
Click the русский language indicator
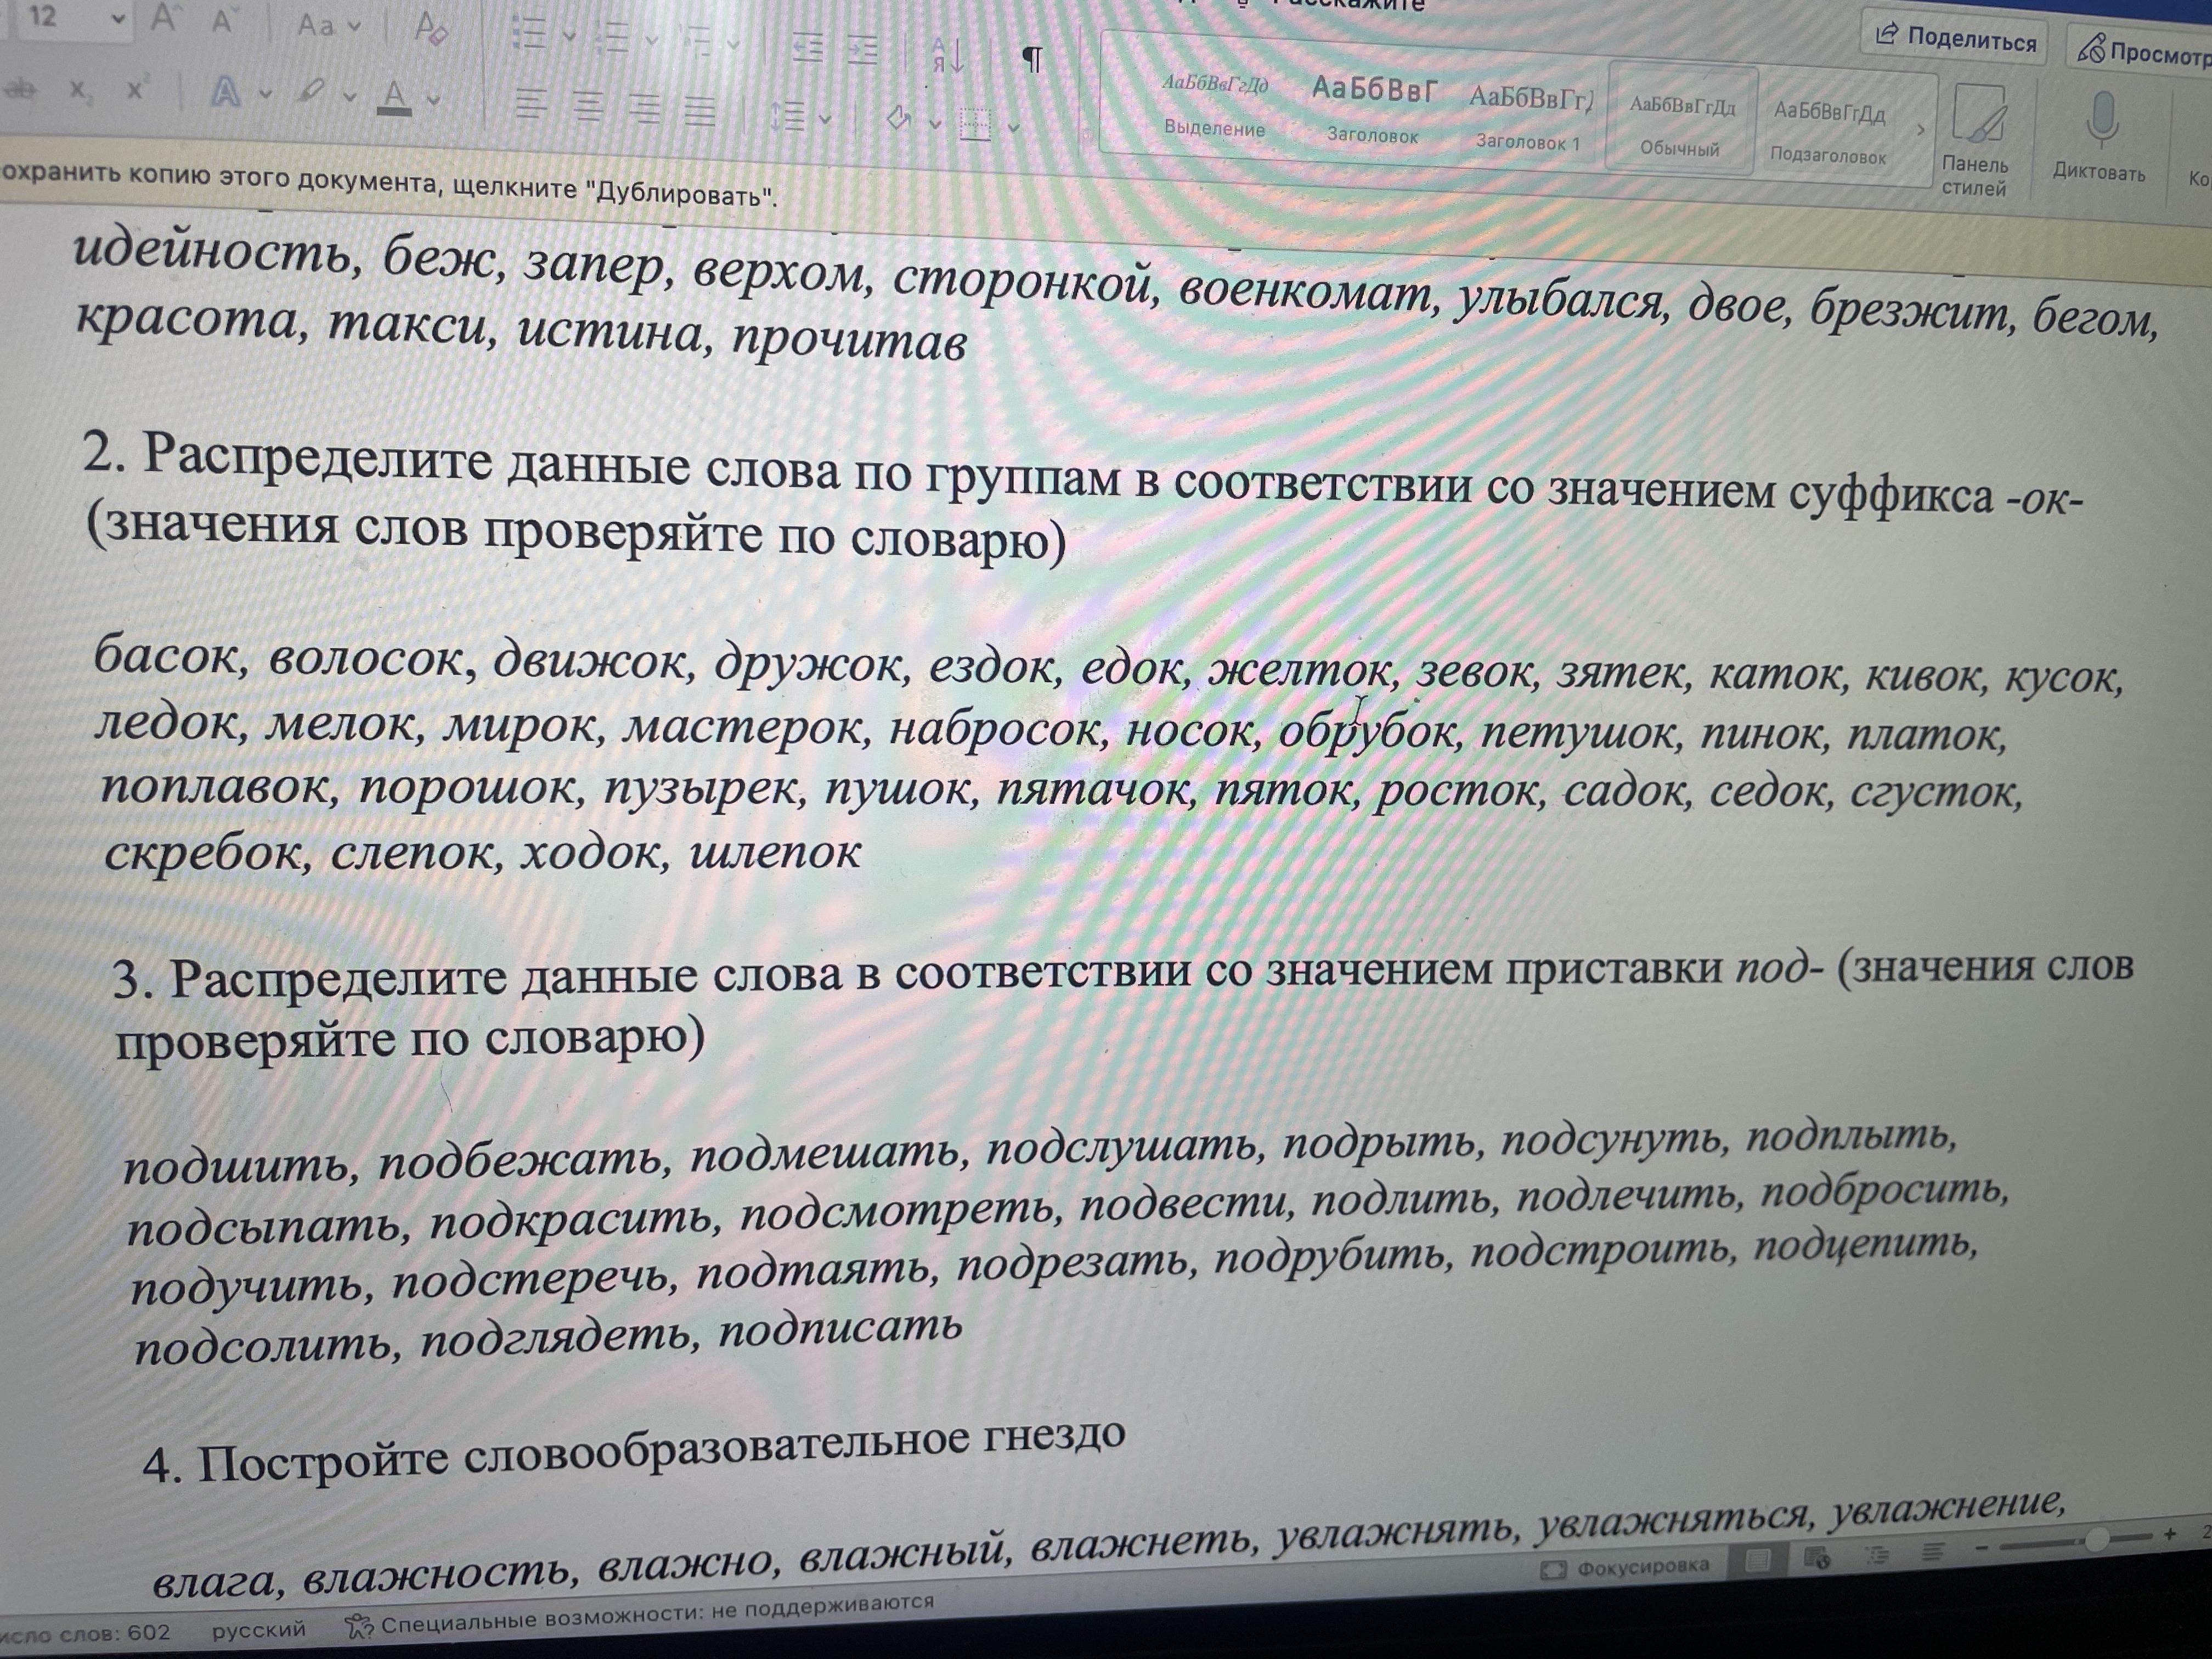point(258,1629)
